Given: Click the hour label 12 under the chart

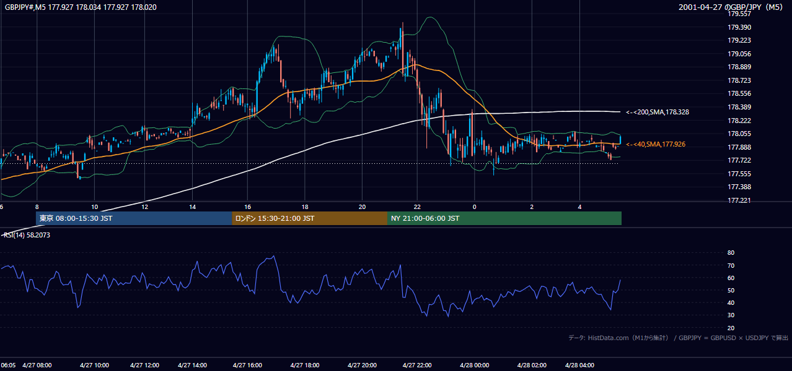Looking at the screenshot, I should click(144, 207).
